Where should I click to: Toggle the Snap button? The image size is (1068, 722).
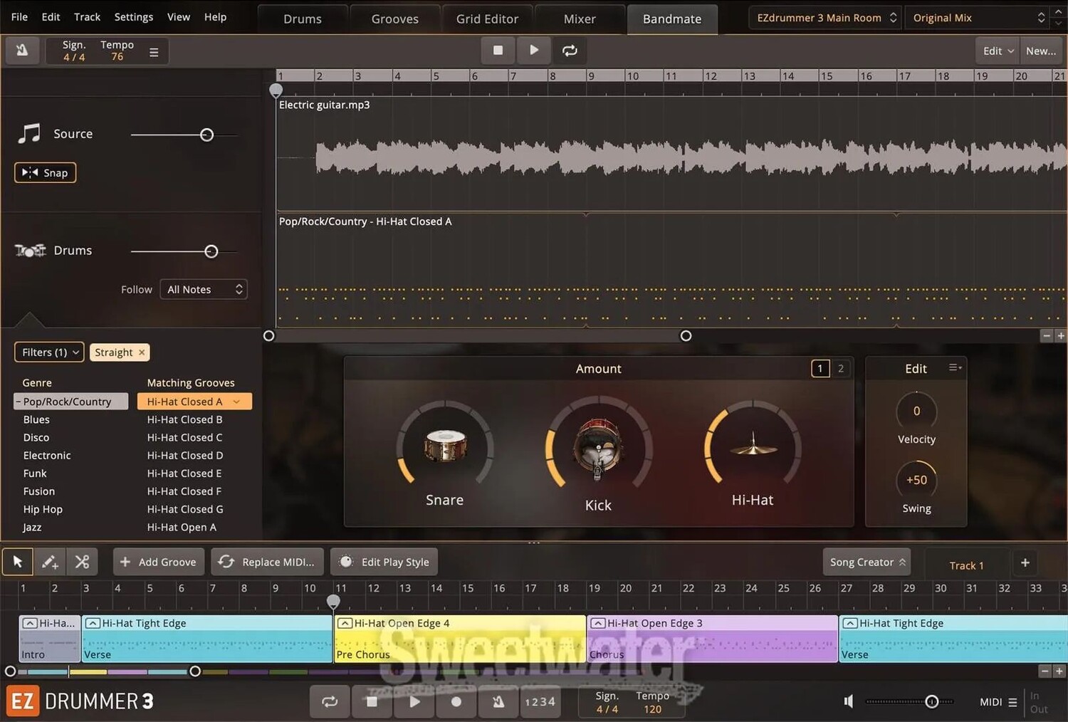pos(46,173)
